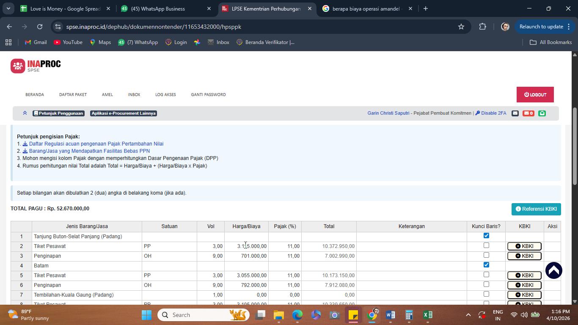Switch to Love is Money Google Sheets tab

(x=66, y=8)
